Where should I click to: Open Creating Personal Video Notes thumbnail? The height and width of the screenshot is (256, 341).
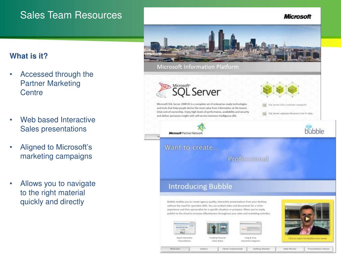pos(217,228)
